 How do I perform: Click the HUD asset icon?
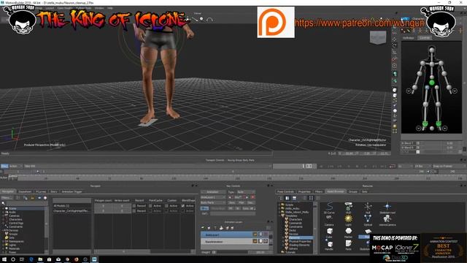click(348, 207)
